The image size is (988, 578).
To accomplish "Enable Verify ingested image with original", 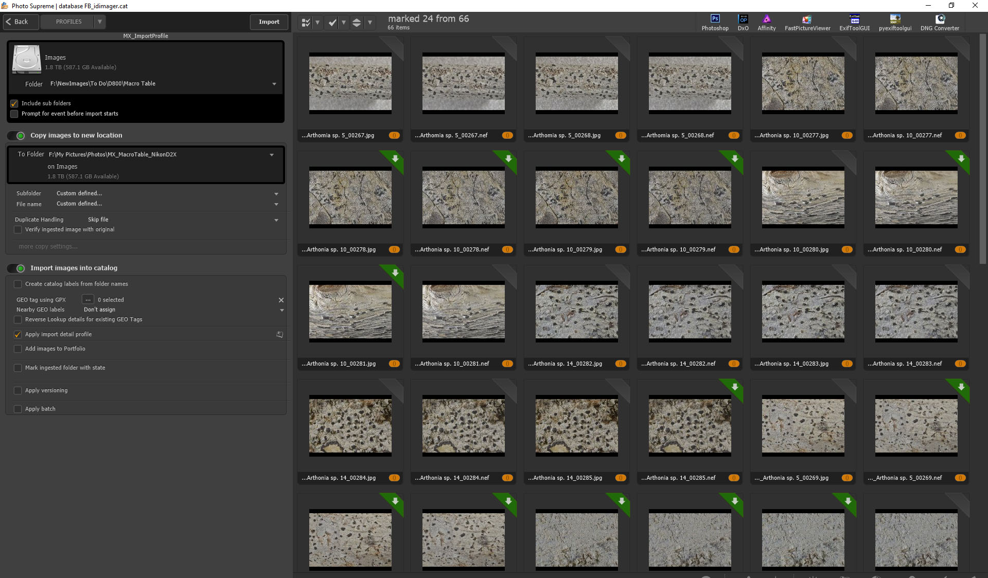I will point(18,229).
